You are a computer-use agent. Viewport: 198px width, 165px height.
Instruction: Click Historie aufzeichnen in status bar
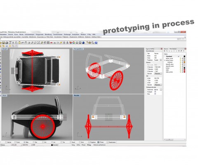point(99,145)
